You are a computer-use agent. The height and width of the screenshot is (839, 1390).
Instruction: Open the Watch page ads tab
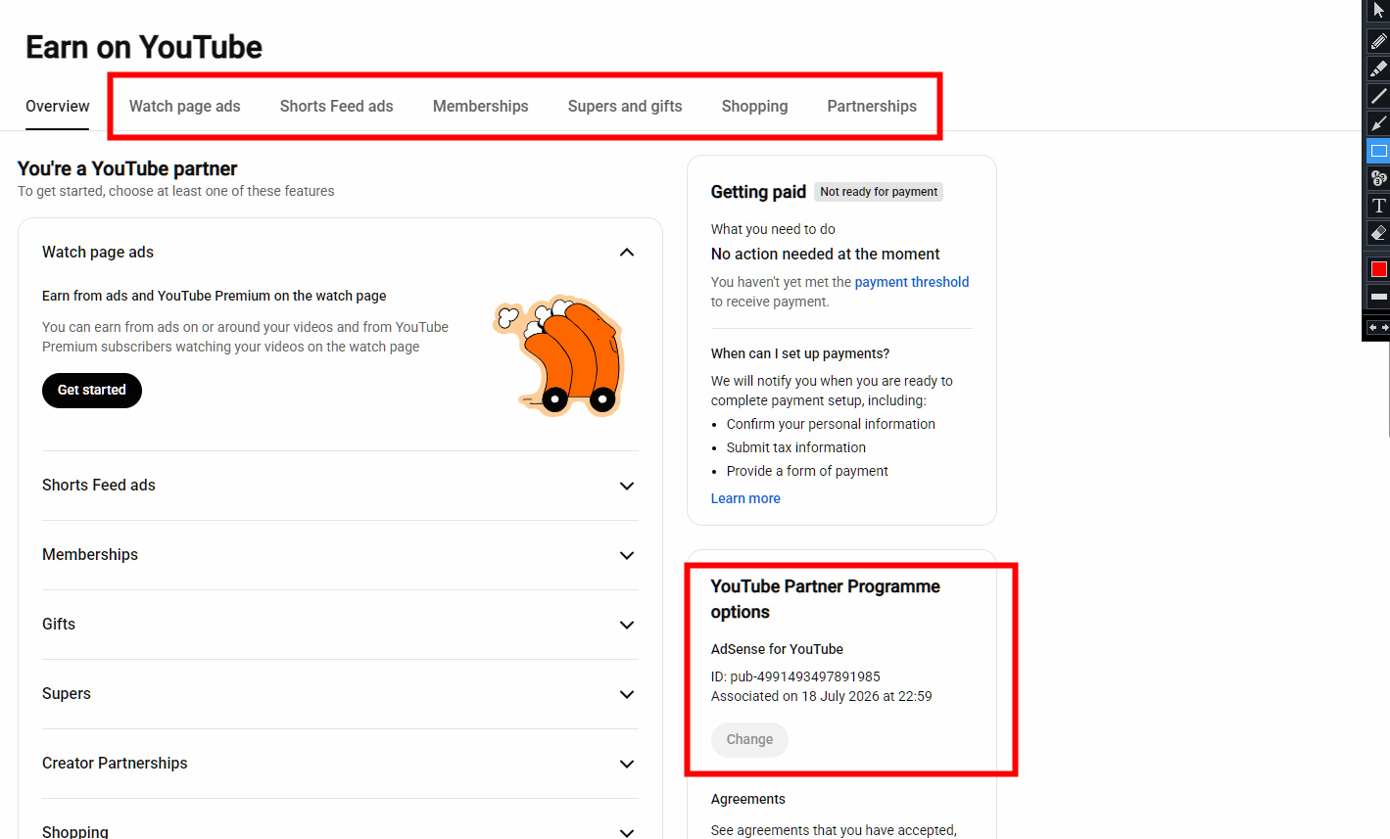[184, 106]
